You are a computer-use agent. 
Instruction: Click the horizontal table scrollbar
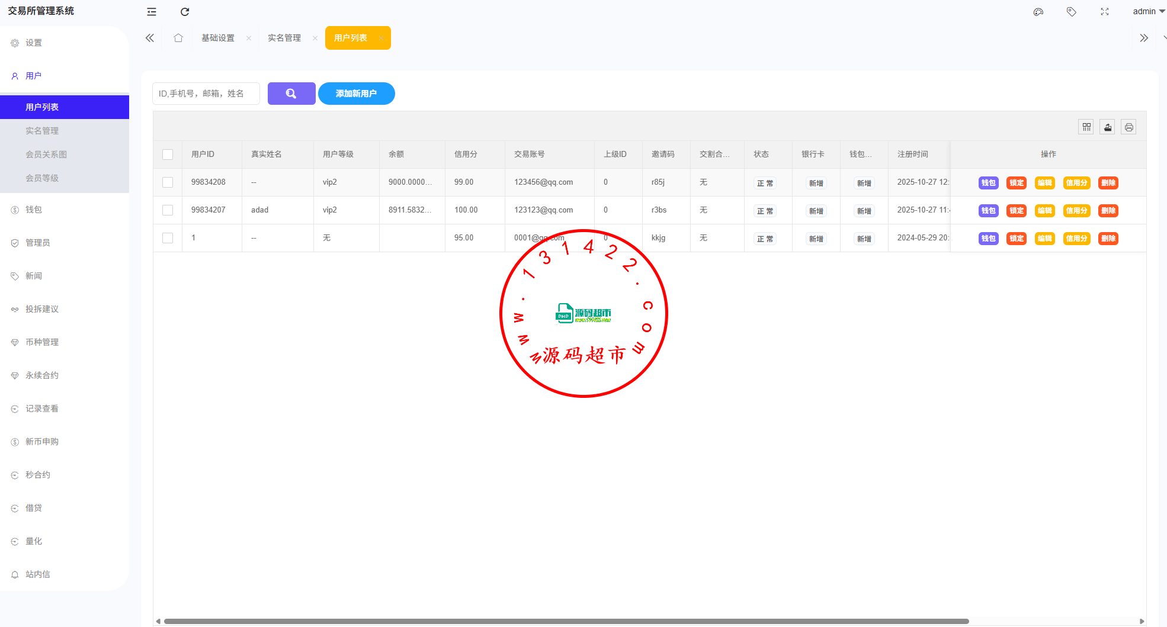click(x=566, y=621)
